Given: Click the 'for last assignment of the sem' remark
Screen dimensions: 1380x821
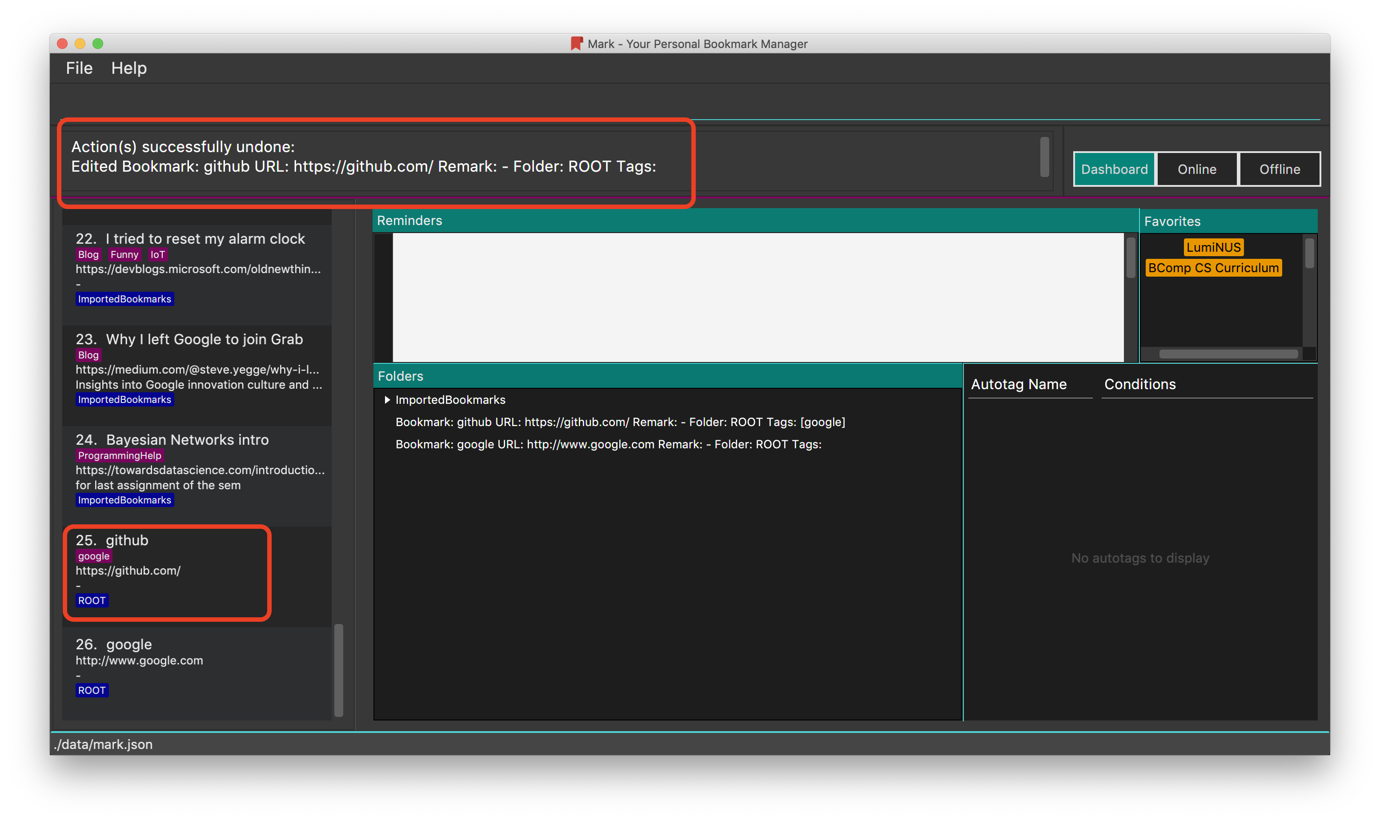Looking at the screenshot, I should tap(158, 485).
